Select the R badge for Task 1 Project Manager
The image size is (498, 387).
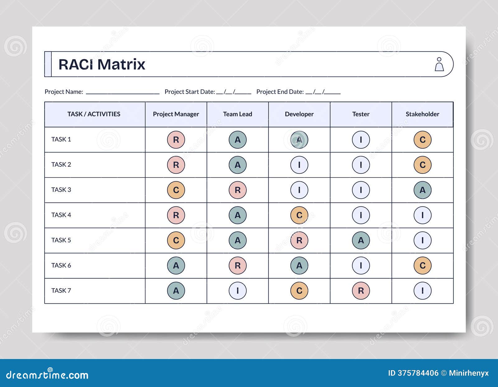tap(176, 140)
